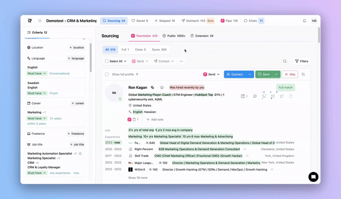Star Ron Kagan's profile
The image size is (341, 199).
pyautogui.click(x=162, y=87)
